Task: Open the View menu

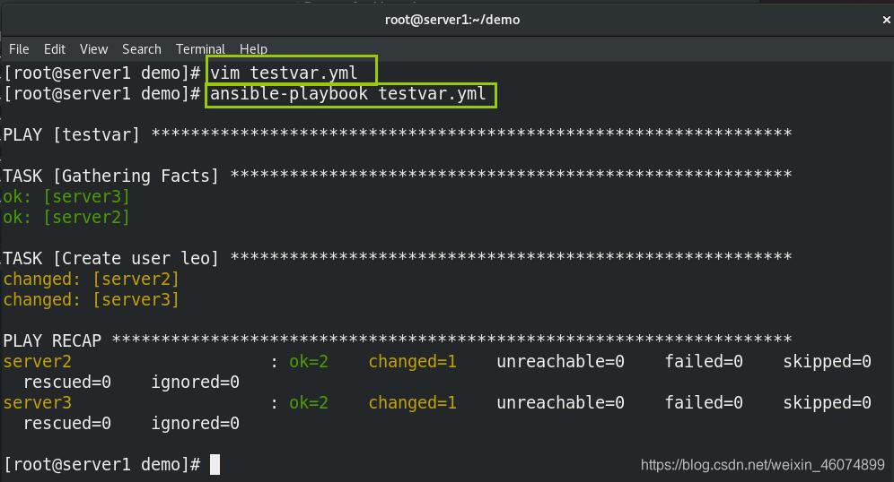Action: click(93, 49)
